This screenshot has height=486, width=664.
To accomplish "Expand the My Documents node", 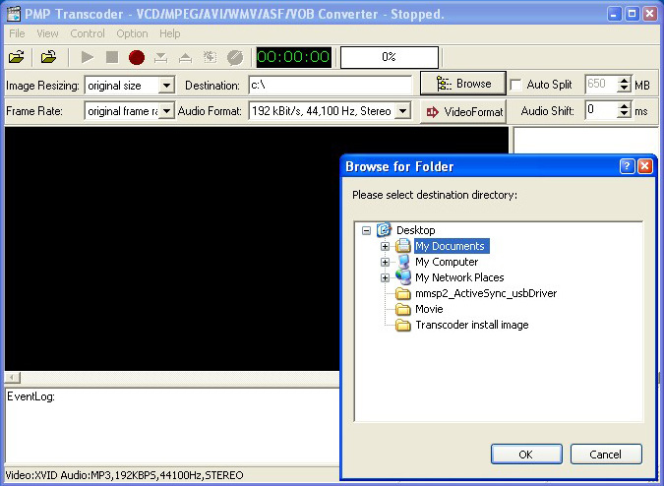I will pyautogui.click(x=385, y=246).
